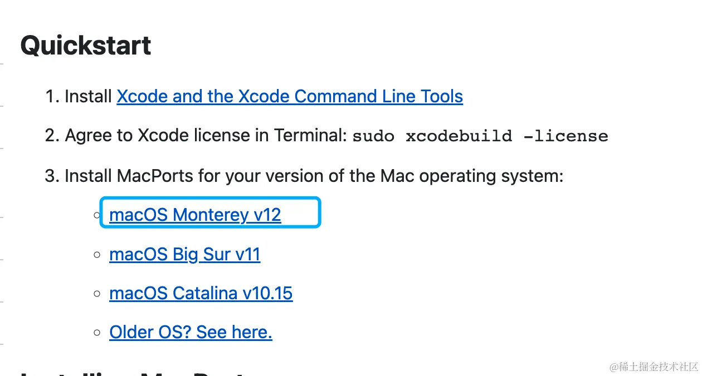Click the bullet before macOS Monterey v12
Screen dimensions: 702x376
(x=97, y=215)
